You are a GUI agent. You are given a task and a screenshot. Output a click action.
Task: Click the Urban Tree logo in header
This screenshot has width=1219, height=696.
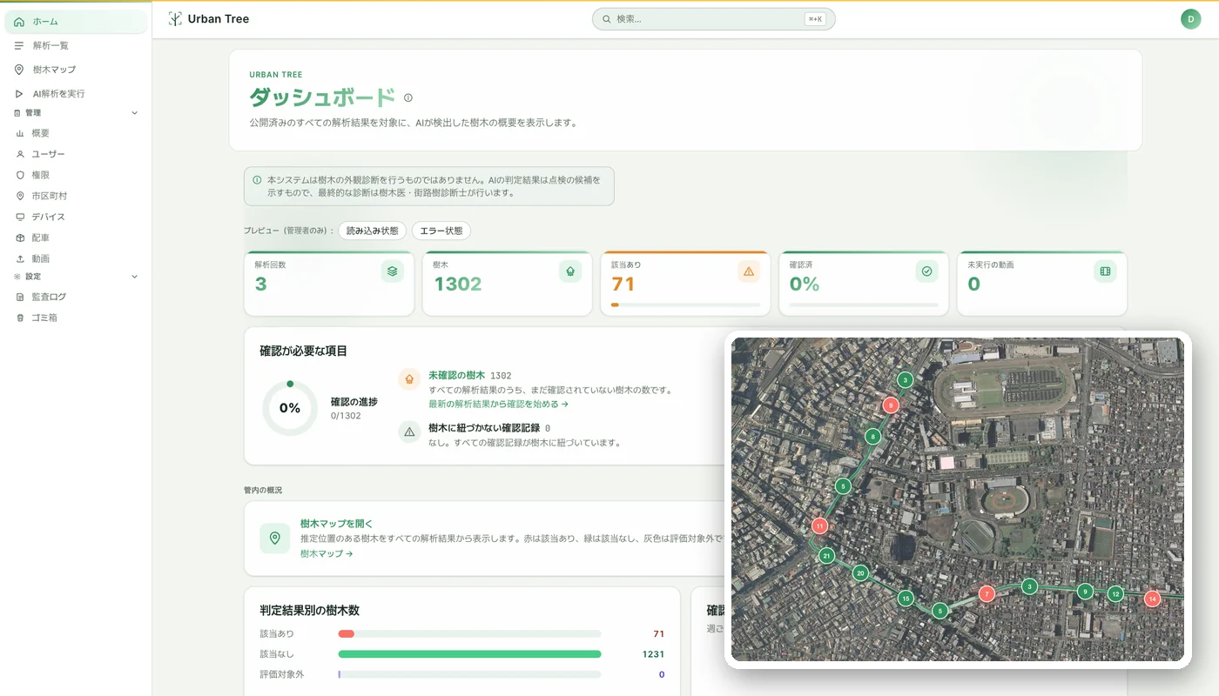[x=208, y=18]
